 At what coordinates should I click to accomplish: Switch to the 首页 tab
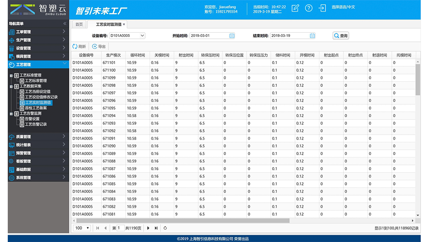pos(79,24)
